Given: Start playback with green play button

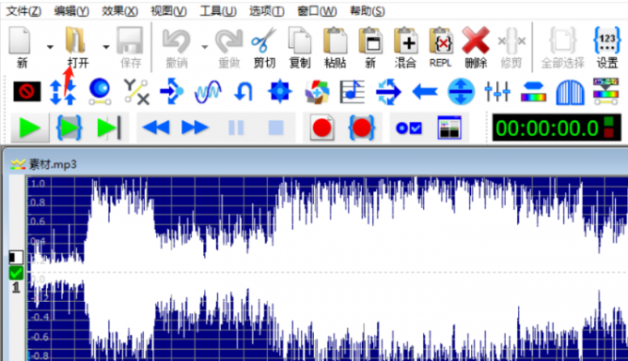Looking at the screenshot, I should 30,128.
